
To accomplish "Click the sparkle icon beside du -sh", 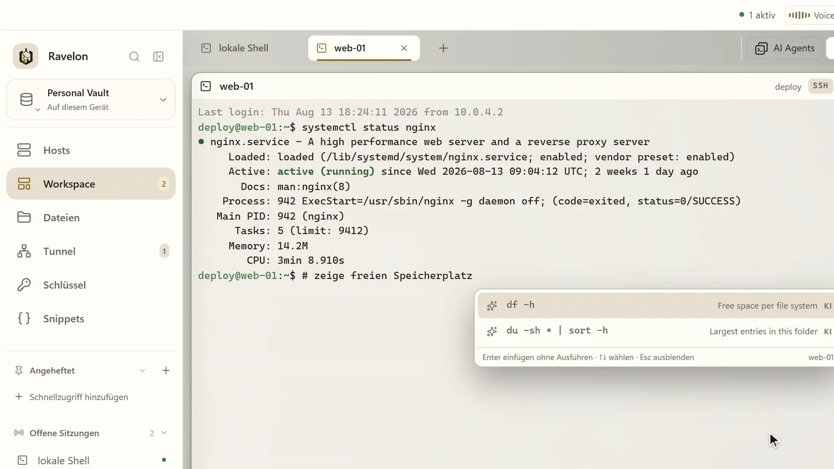I will point(492,331).
